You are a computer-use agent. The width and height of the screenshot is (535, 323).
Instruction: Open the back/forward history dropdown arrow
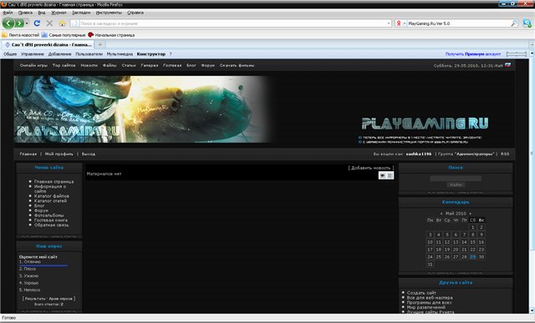[x=27, y=23]
